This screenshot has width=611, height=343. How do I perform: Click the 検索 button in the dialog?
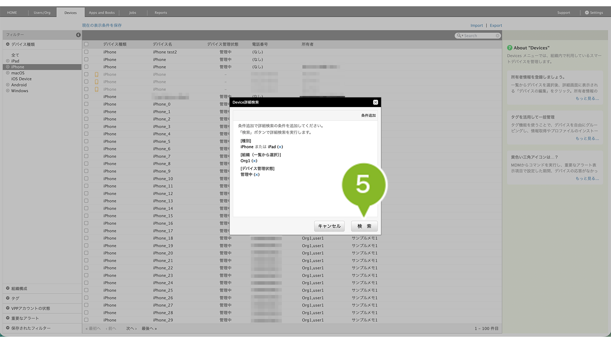[x=364, y=226]
